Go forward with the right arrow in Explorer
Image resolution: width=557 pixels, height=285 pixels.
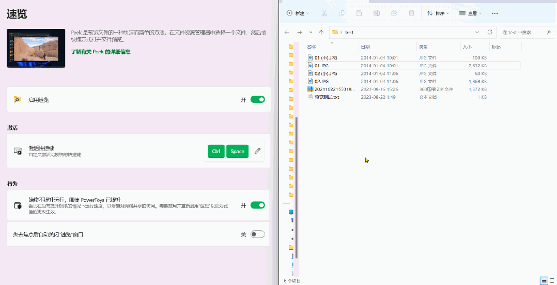click(300, 32)
